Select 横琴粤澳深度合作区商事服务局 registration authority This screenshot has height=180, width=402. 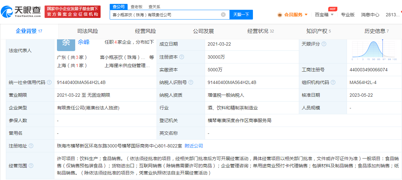point(239,120)
